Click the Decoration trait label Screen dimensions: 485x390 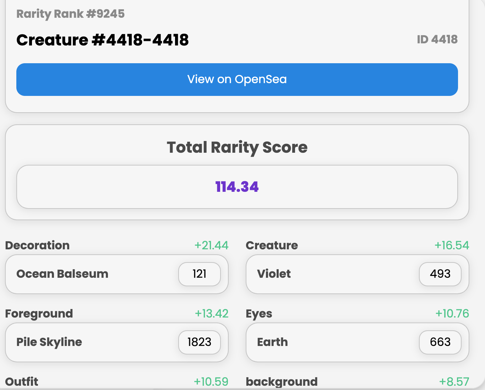tap(37, 245)
